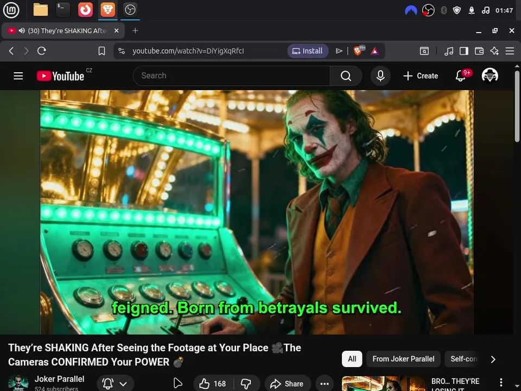Show the calendar from clock 01:47

tap(504, 11)
